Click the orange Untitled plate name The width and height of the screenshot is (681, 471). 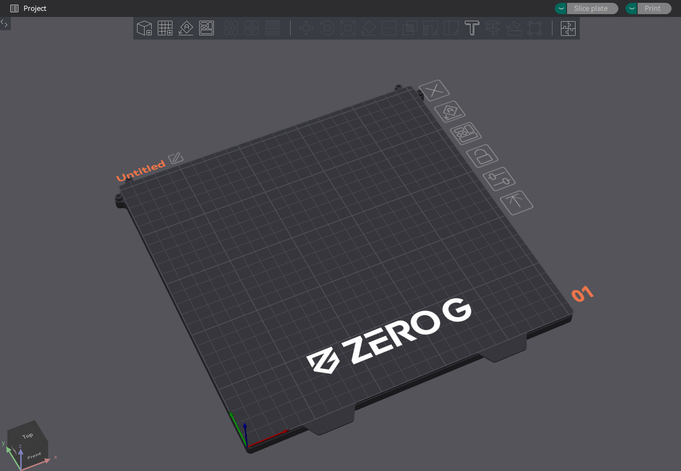[x=141, y=171]
